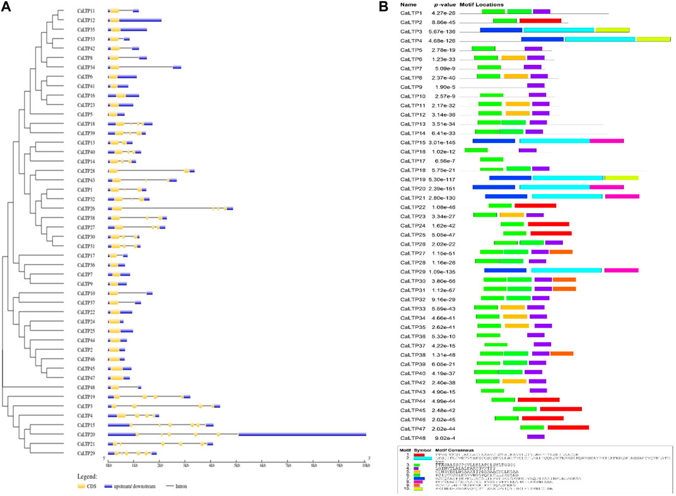The image size is (676, 496).
Task: Click the green motif block in CaLTP17 row
Action: [492, 159]
